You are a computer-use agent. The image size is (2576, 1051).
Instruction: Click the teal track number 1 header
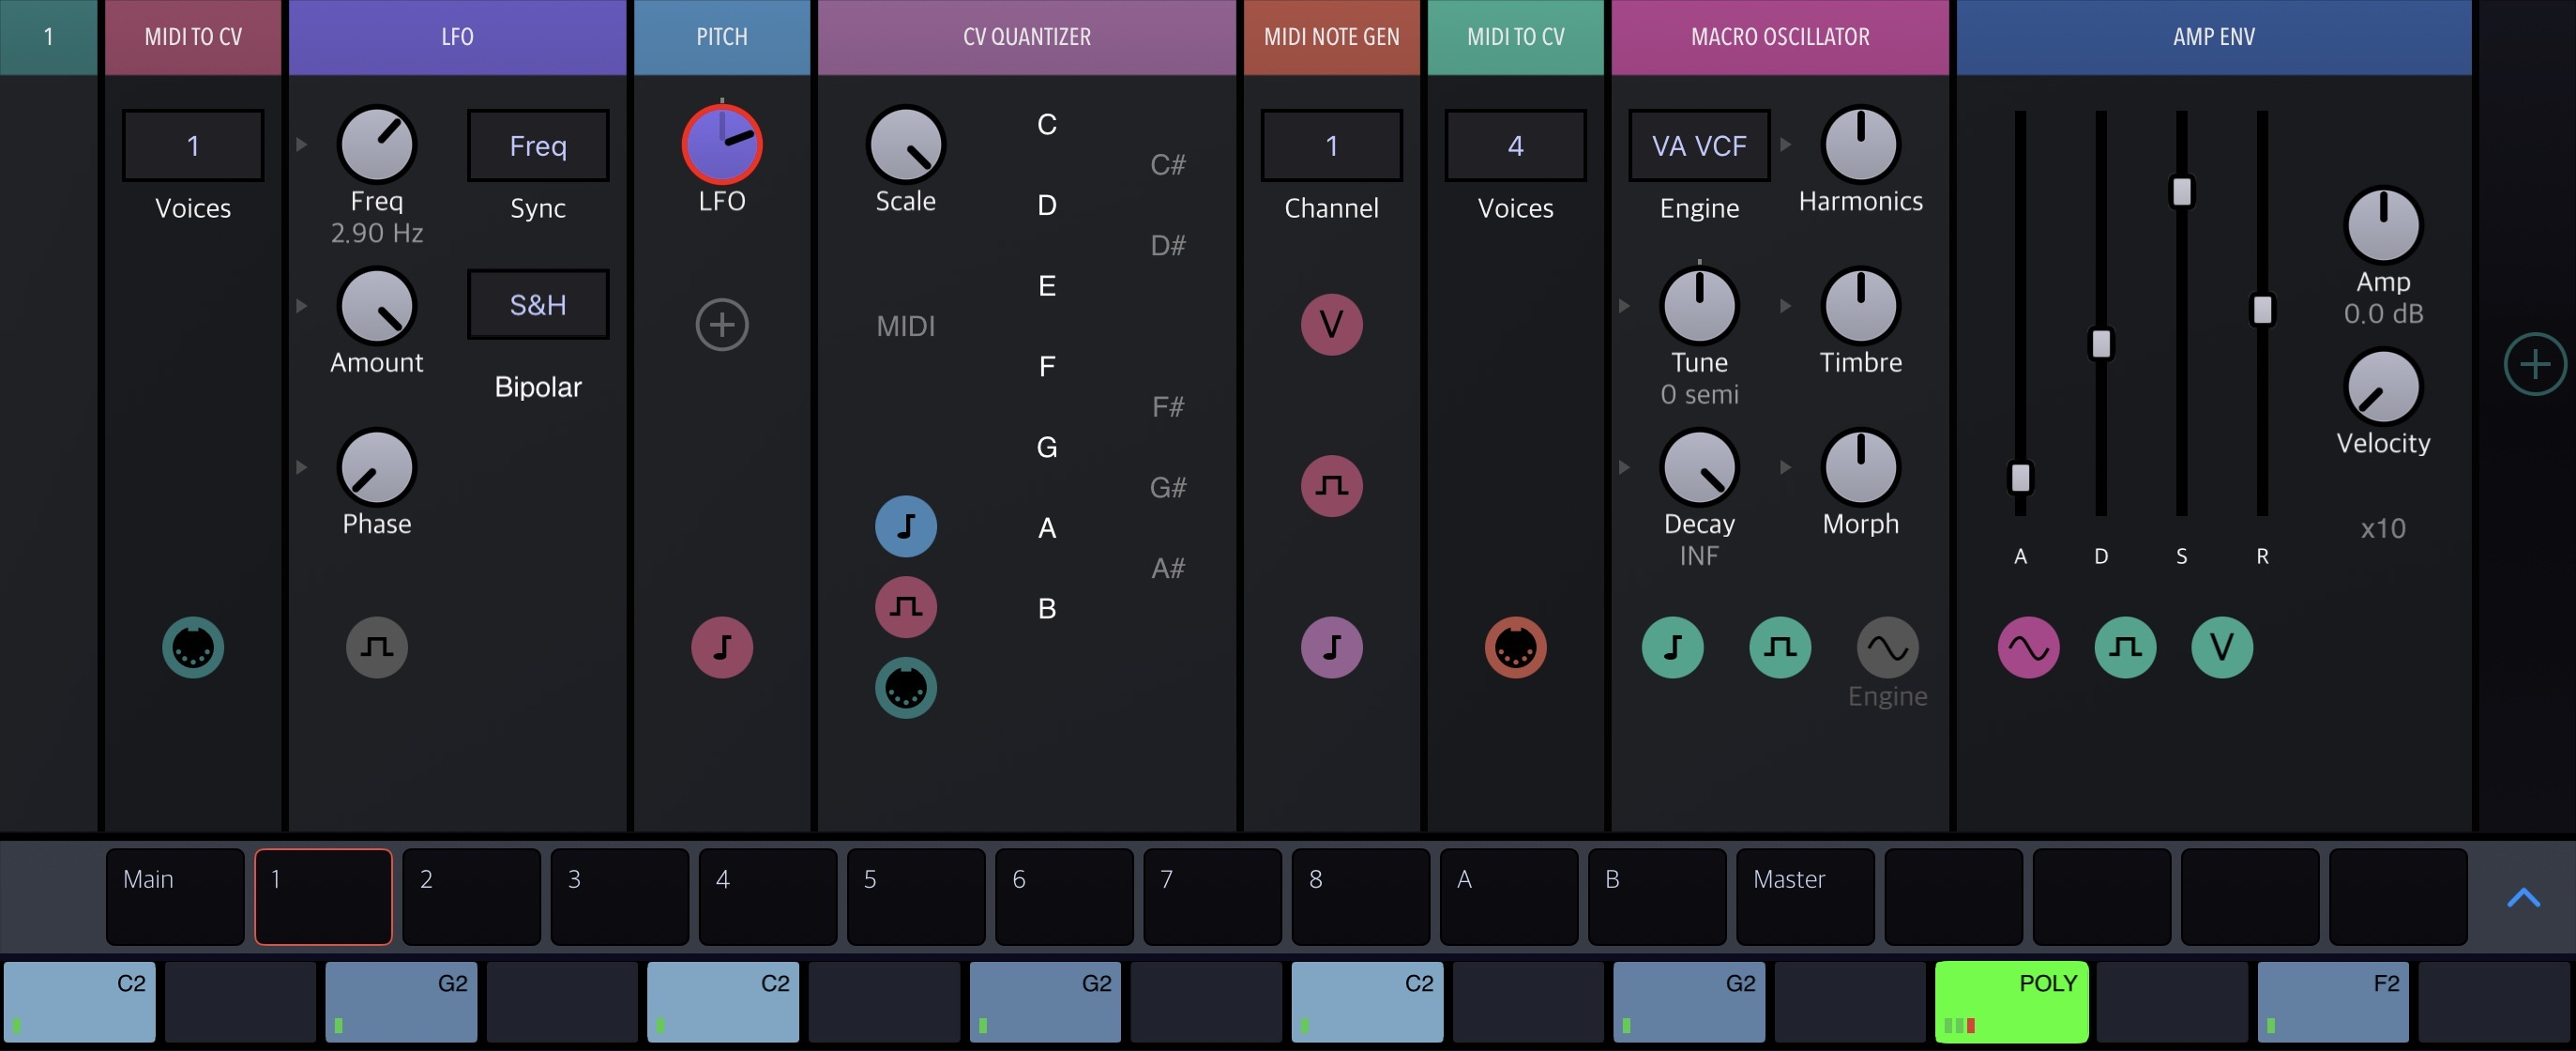point(48,37)
